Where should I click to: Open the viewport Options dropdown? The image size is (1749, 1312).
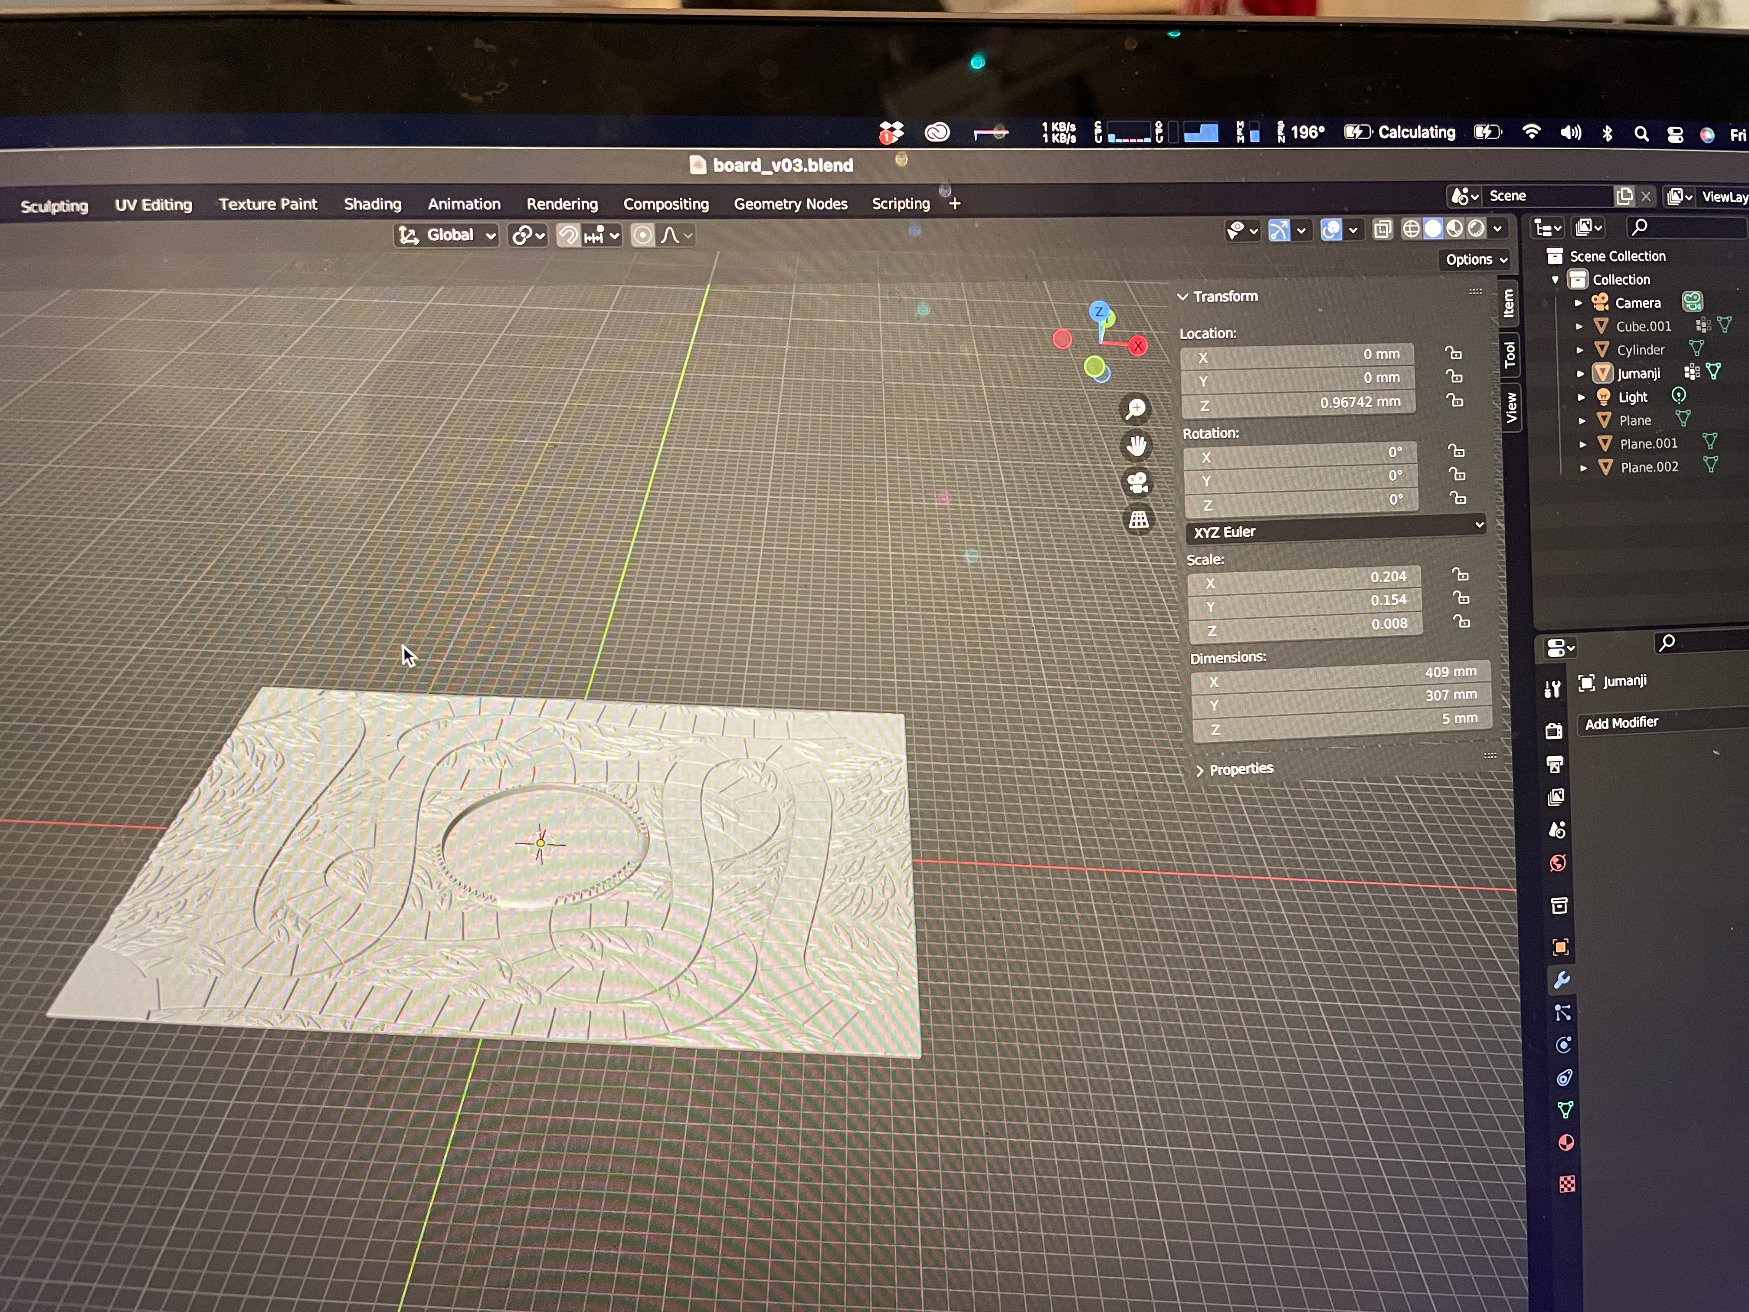(x=1475, y=259)
